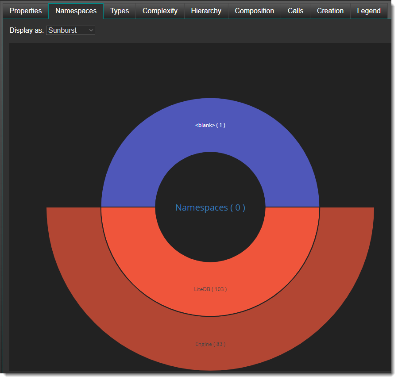Viewport: 398px width, 380px height.
Task: Show the Legend tab
Action: coord(369,11)
